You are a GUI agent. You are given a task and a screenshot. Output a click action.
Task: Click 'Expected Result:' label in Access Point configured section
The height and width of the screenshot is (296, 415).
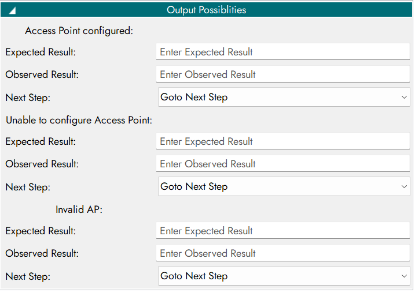coord(41,52)
